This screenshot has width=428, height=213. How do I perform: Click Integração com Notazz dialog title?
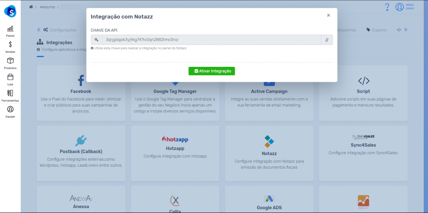(x=122, y=17)
